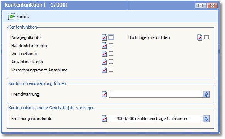
Task: Click the document-check icon beside Buchungen verdichten
Action: coord(200,37)
